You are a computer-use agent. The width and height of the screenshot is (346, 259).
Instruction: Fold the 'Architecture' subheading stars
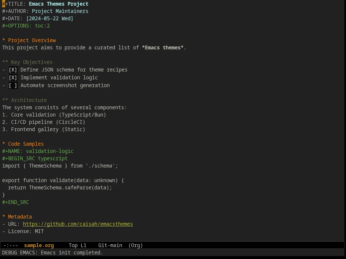click(x=5, y=100)
